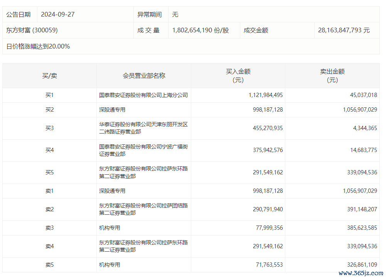
Task: Select the 卖3 row label
Action: click(49, 228)
